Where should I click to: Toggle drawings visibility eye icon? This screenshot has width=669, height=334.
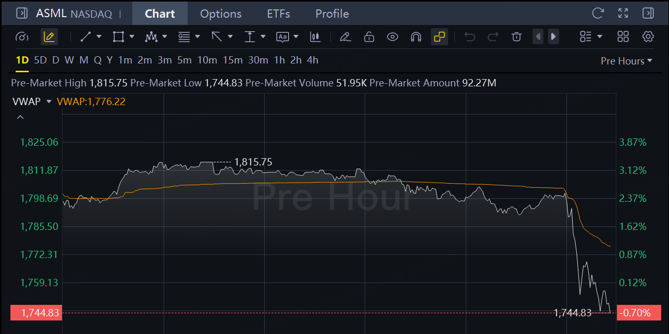click(392, 36)
